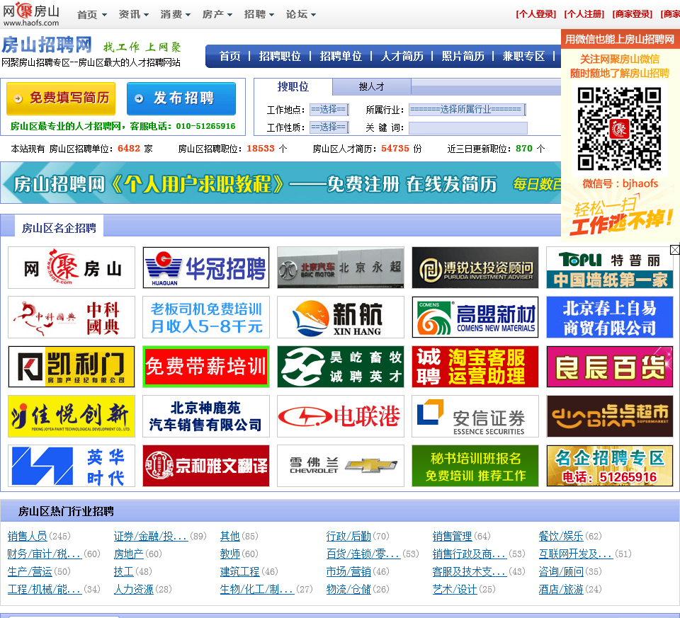Expand the 招聘 dropdown menu
This screenshot has height=618, width=680.
pyautogui.click(x=259, y=15)
